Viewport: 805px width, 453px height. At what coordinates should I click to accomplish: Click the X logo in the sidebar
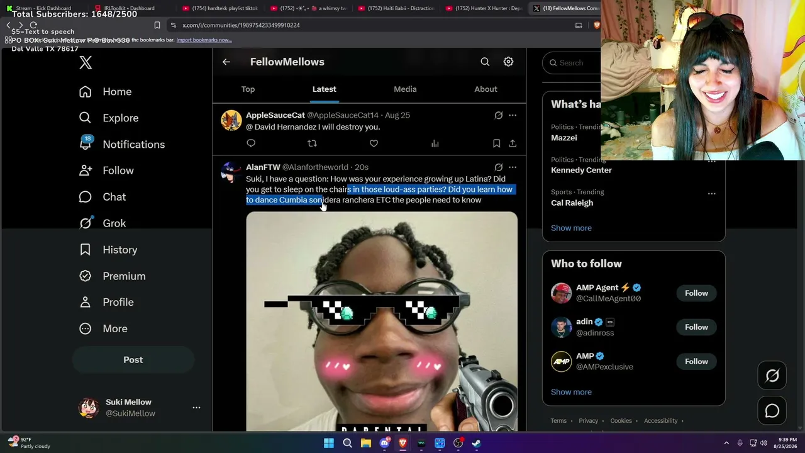(x=86, y=62)
